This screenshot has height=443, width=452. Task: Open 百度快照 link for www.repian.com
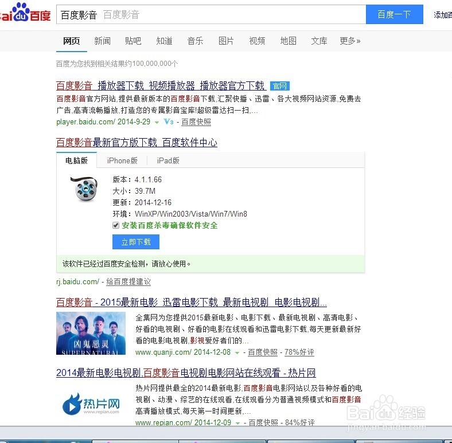263,422
